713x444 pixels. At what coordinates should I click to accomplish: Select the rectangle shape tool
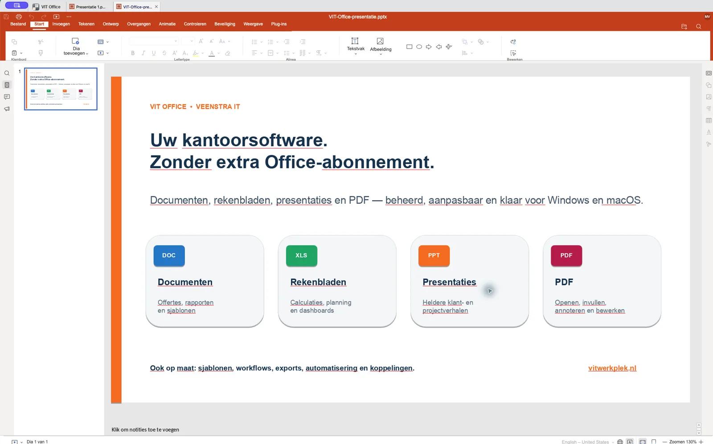pyautogui.click(x=409, y=47)
